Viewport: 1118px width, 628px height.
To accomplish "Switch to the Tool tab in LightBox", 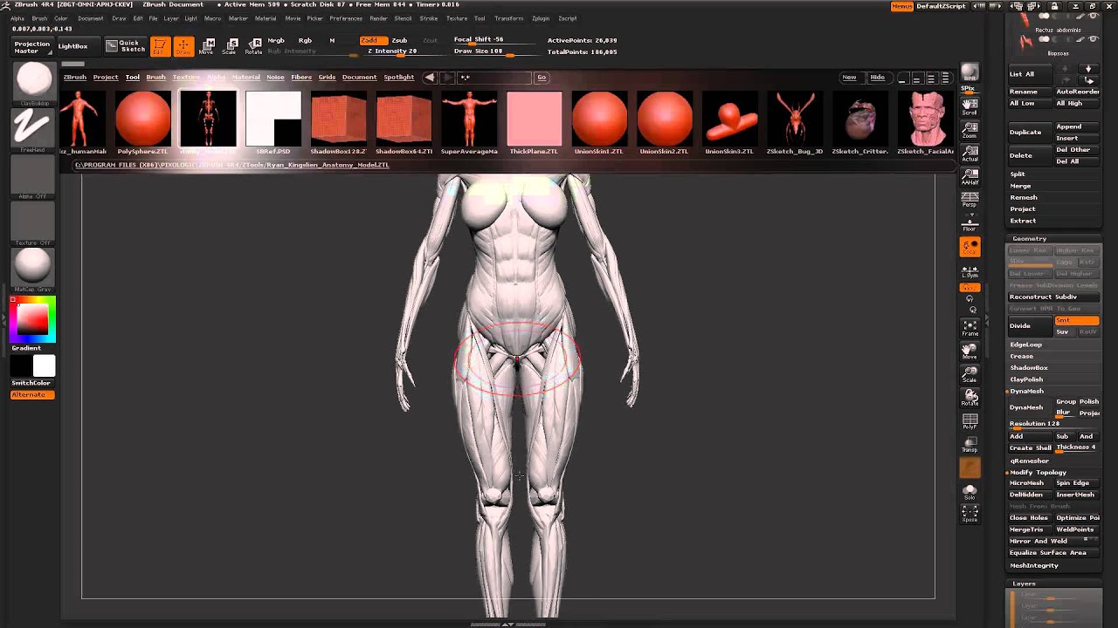I will click(132, 77).
